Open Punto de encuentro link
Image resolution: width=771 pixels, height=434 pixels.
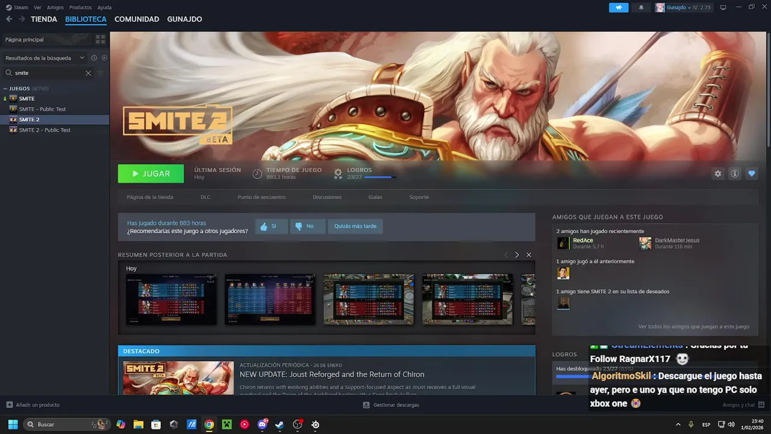pos(261,197)
